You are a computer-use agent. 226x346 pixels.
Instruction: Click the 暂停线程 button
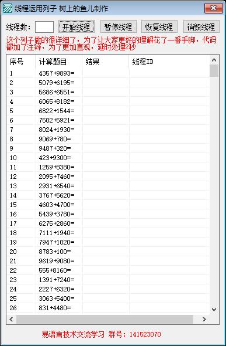coord(119,27)
